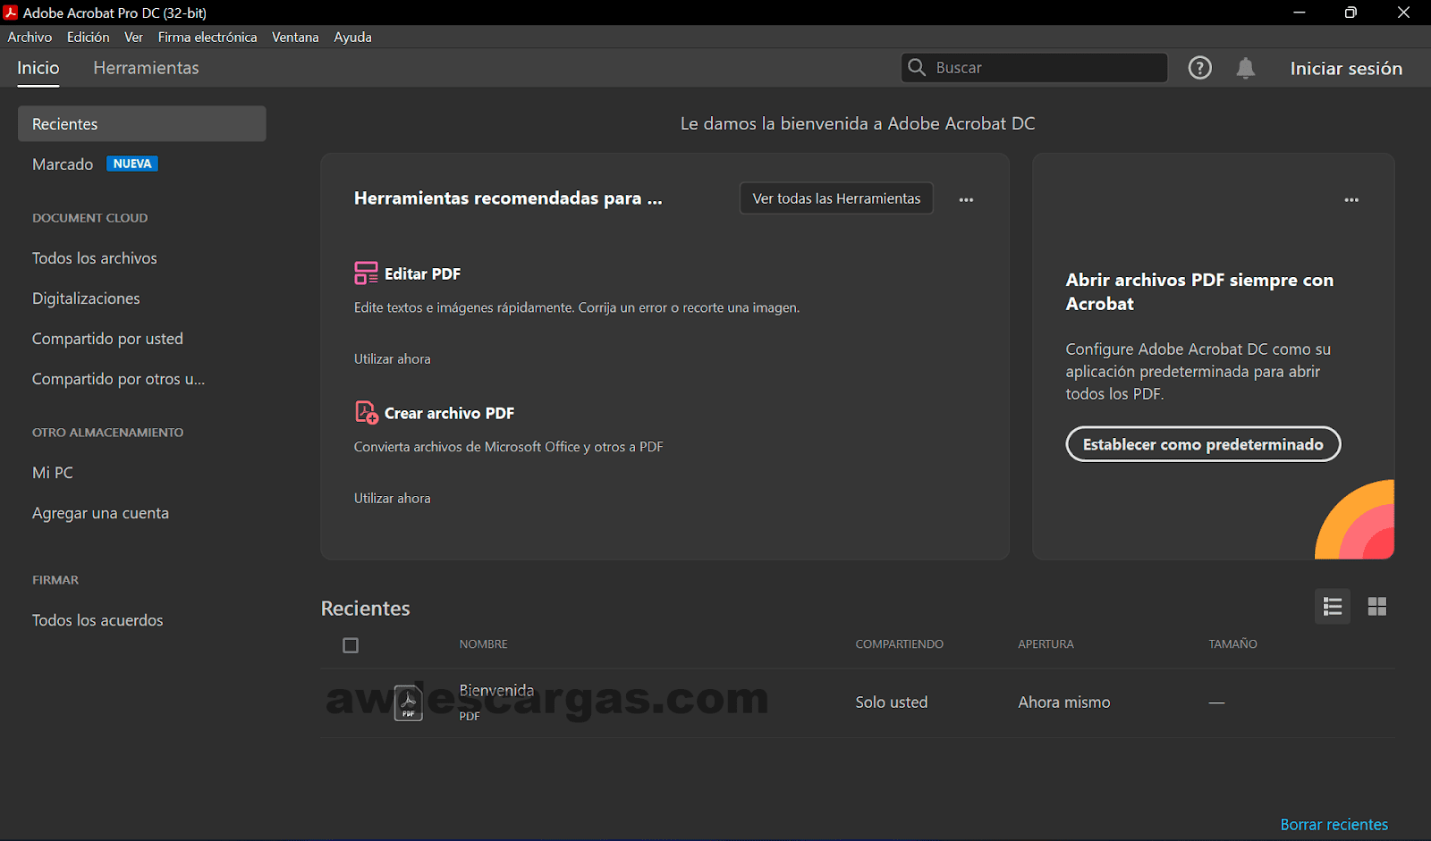Click the Borrar recientes link
Viewport: 1431px width, 841px height.
(1334, 824)
